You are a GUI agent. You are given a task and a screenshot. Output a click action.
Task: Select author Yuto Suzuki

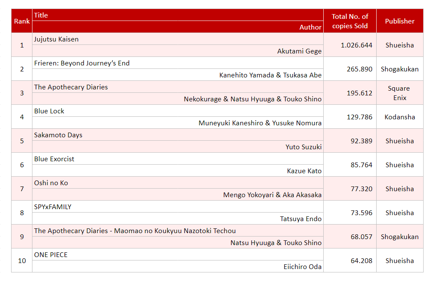pos(304,147)
